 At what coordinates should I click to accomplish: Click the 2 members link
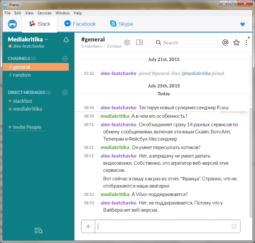[91, 46]
